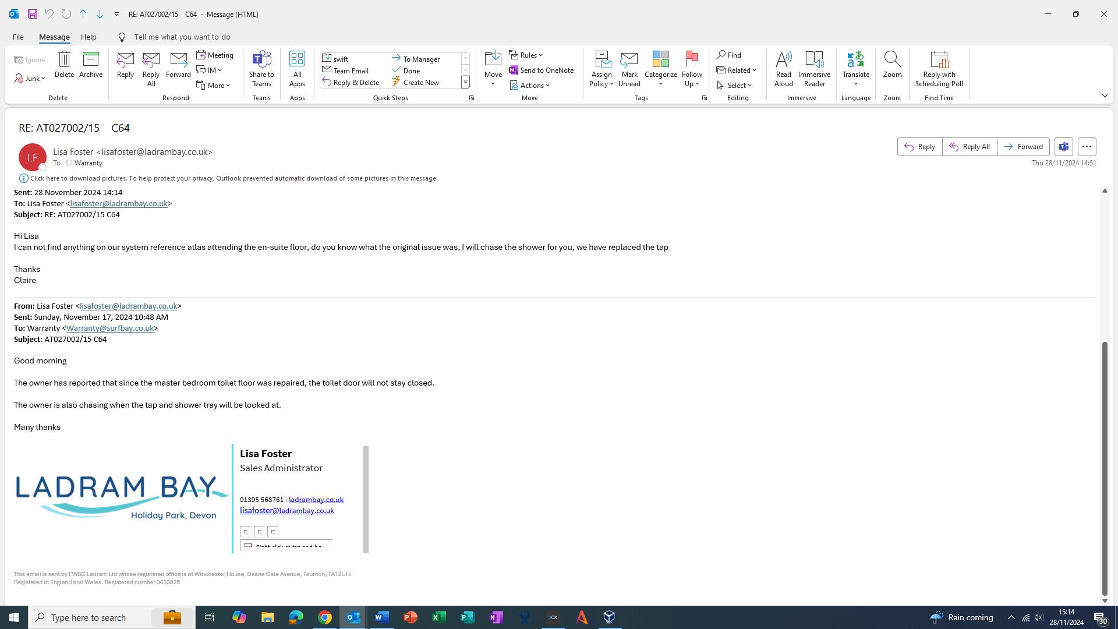Viewport: 1118px width, 629px height.
Task: Click Reply All button in message header
Action: pyautogui.click(x=970, y=147)
